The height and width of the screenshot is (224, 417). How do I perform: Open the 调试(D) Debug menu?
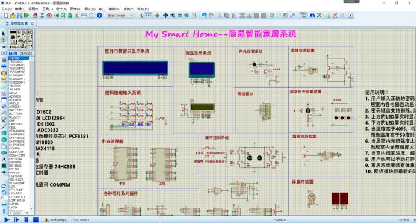[x=90, y=9]
